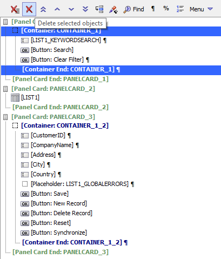This screenshot has height=259, width=221.
Task: Toggle the percent sign toolbar option
Action: tap(166, 8)
